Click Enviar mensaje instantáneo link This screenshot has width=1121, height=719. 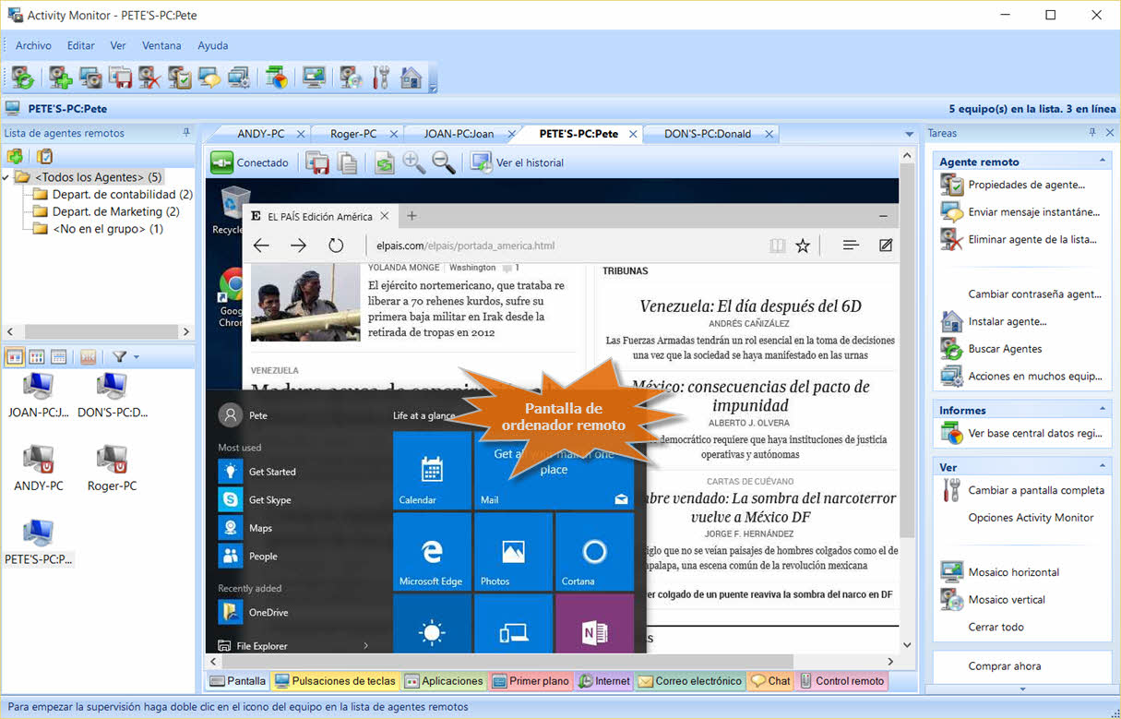pyautogui.click(x=1033, y=212)
